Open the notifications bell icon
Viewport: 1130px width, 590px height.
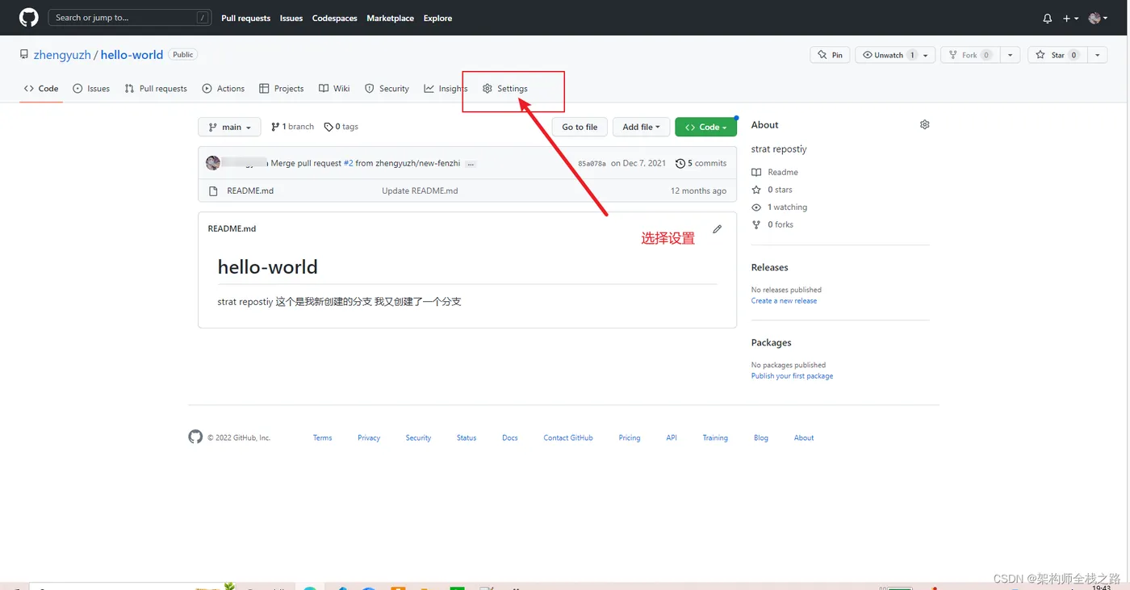pos(1047,18)
